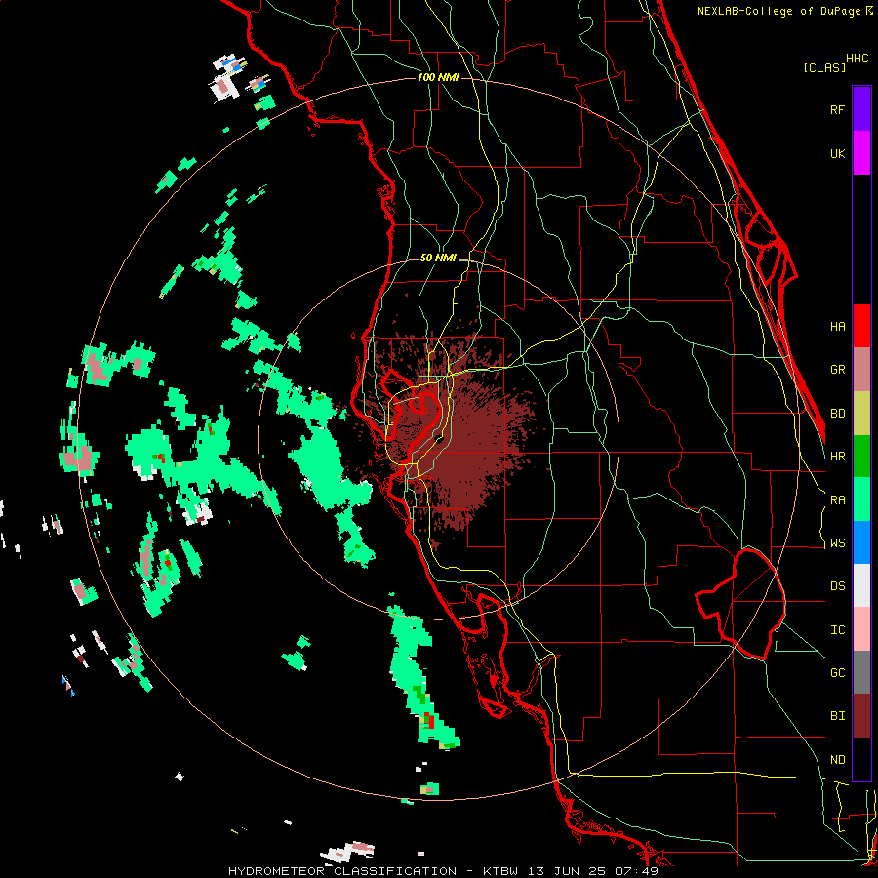Click the purple RF color swatch in legend
Image resolution: width=878 pixels, height=878 pixels.
861,109
